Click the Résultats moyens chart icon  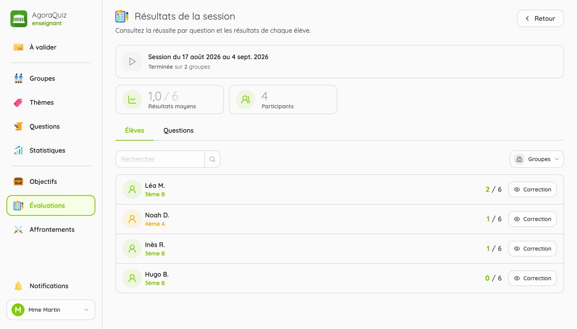click(x=132, y=100)
